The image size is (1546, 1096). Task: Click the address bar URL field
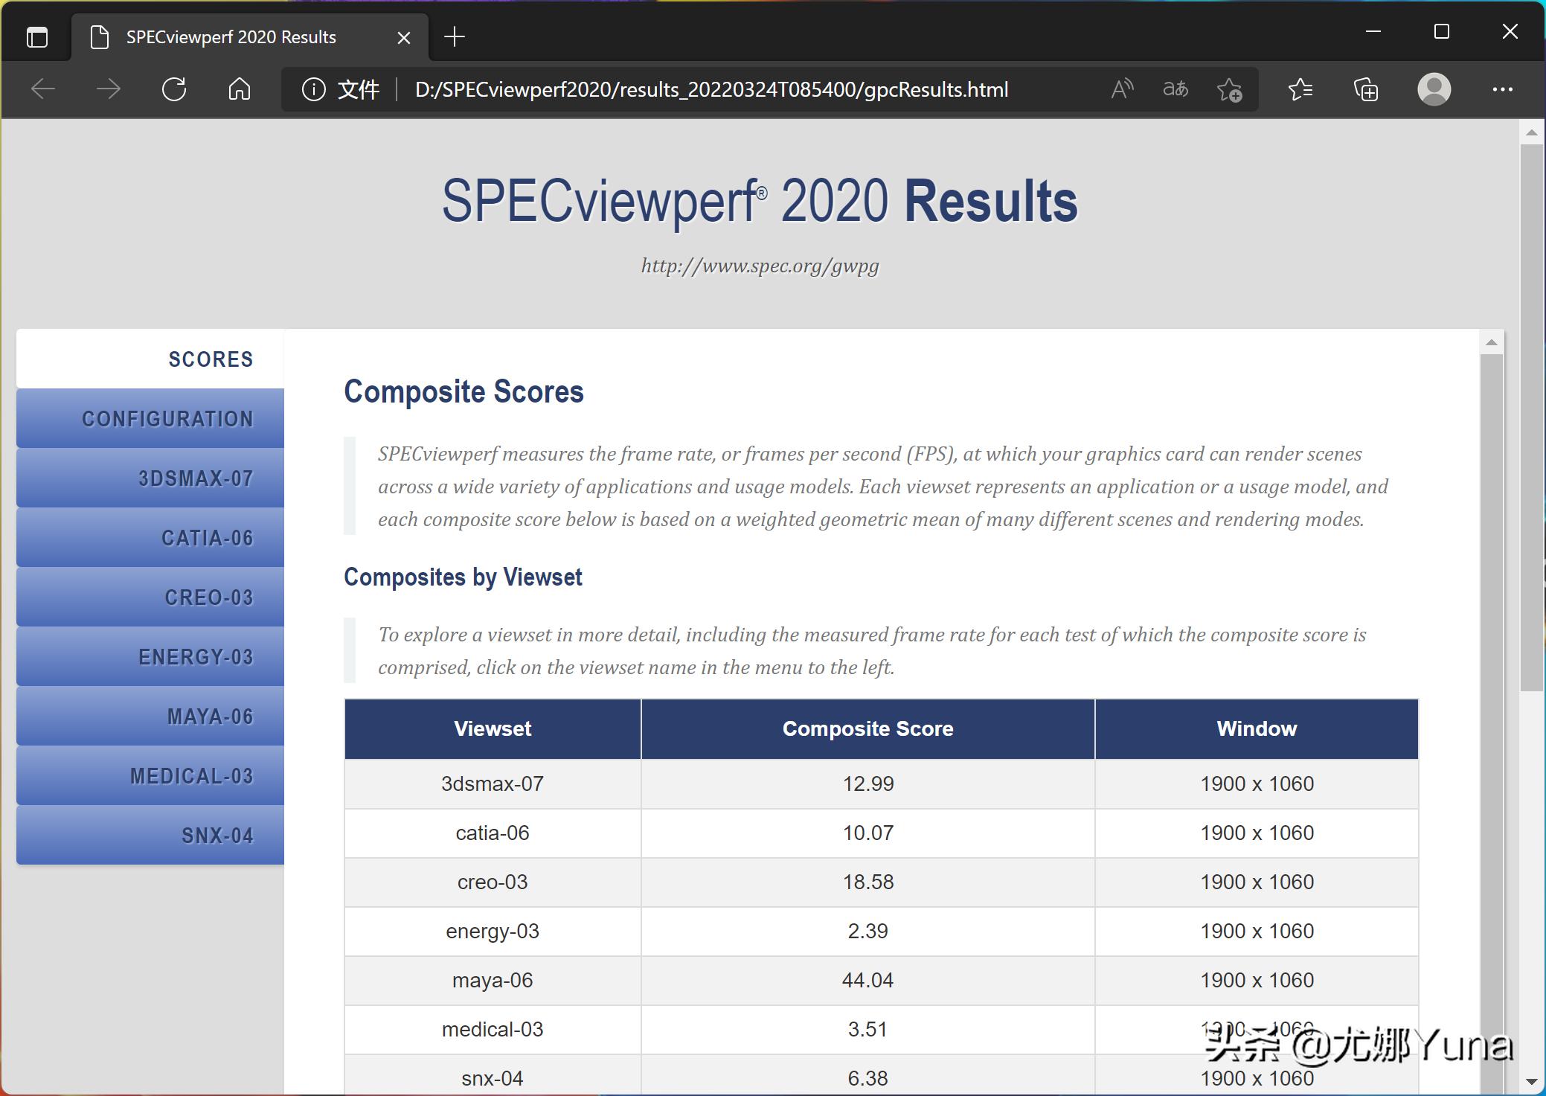click(711, 89)
